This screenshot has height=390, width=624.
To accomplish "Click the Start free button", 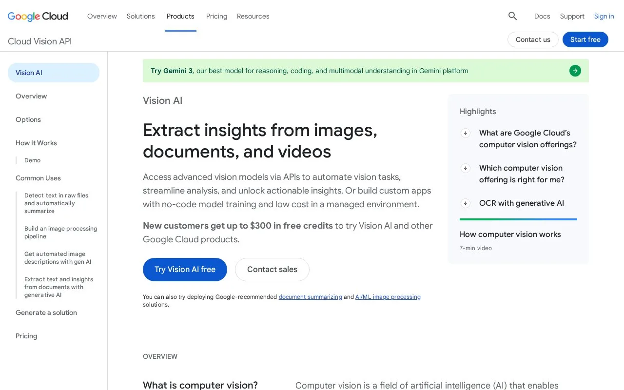I will [x=585, y=39].
